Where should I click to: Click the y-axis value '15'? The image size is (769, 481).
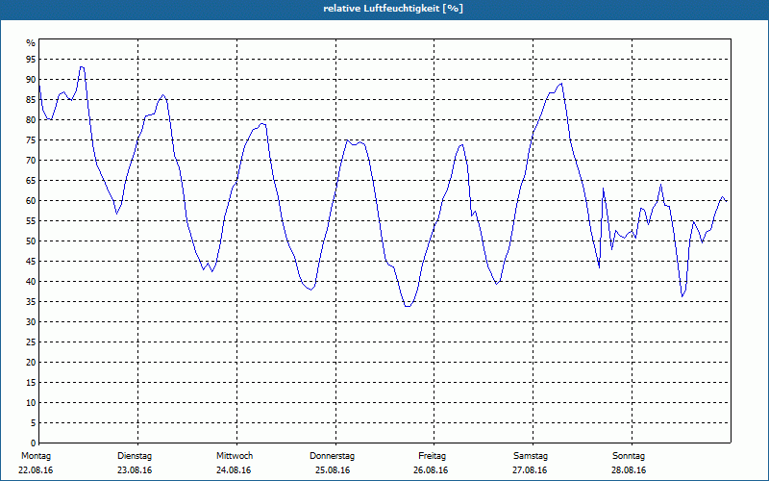(x=31, y=382)
